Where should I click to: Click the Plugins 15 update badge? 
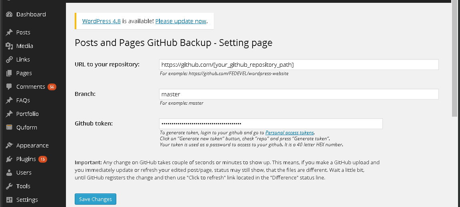coord(43,159)
